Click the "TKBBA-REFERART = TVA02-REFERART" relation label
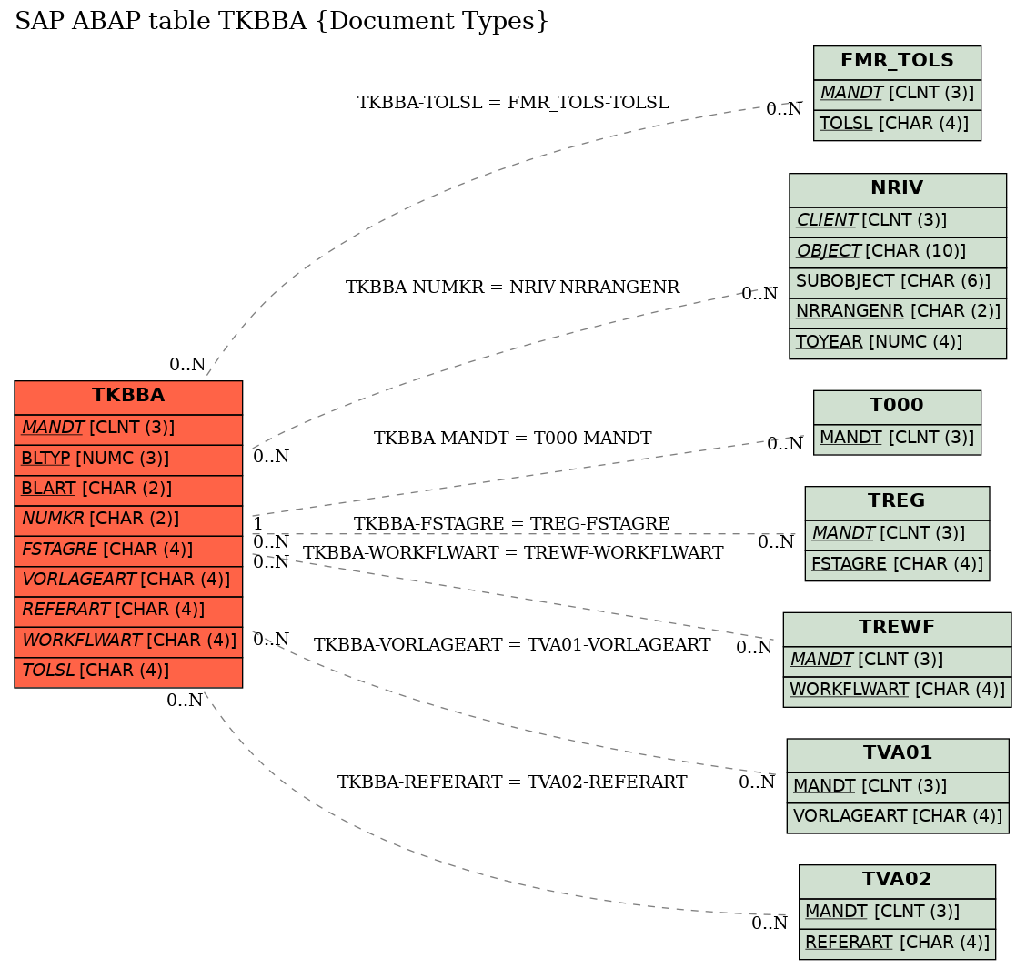 [512, 782]
